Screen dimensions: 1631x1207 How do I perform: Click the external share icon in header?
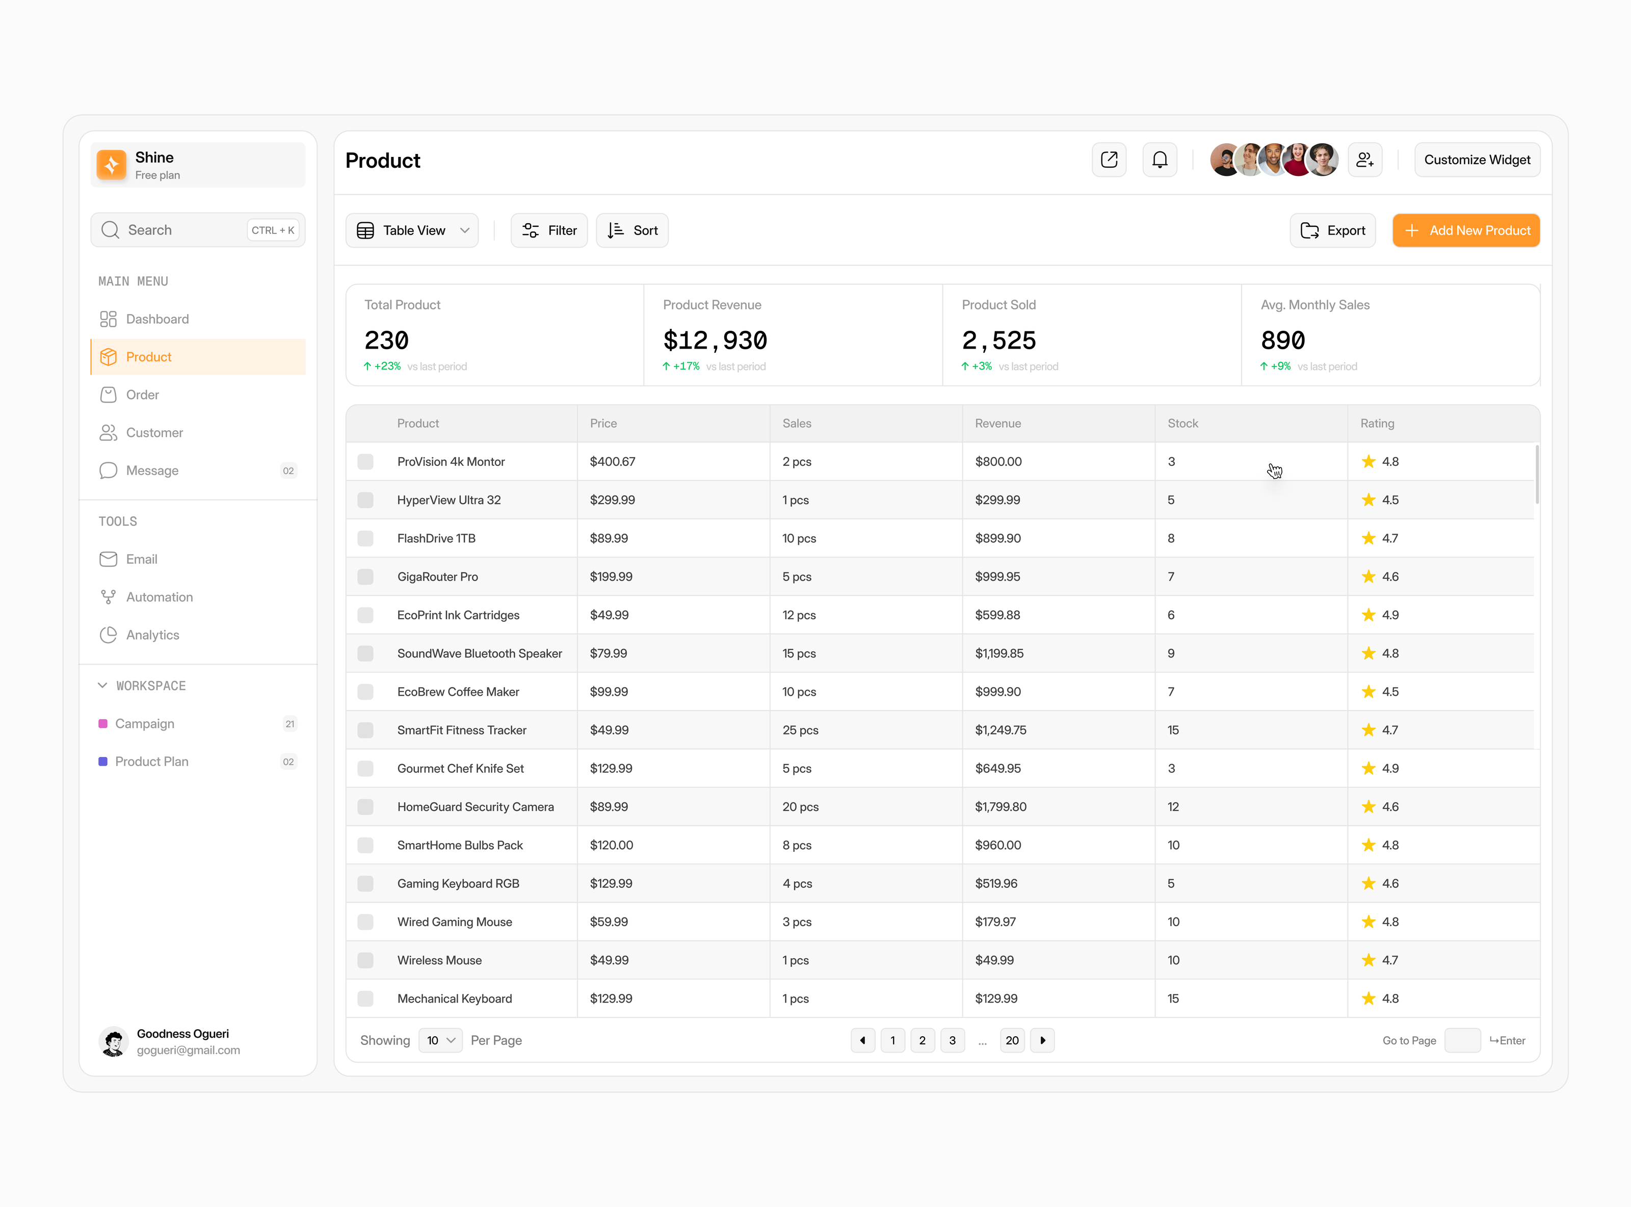tap(1109, 160)
